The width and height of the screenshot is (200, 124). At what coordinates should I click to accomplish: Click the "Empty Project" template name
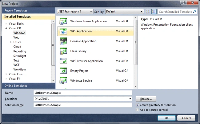[79, 71]
